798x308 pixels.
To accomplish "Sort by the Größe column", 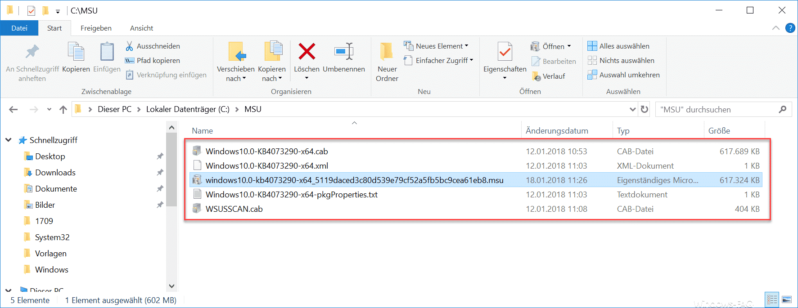I will [x=719, y=131].
